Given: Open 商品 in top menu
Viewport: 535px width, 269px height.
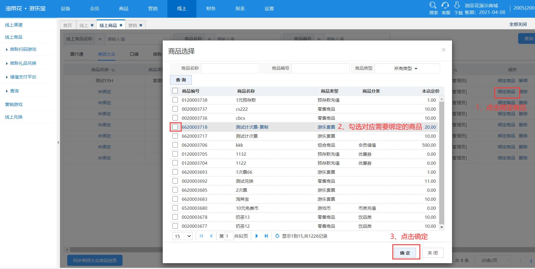Looking at the screenshot, I should (124, 9).
